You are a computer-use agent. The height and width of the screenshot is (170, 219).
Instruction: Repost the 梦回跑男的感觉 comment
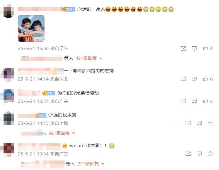click(x=183, y=79)
